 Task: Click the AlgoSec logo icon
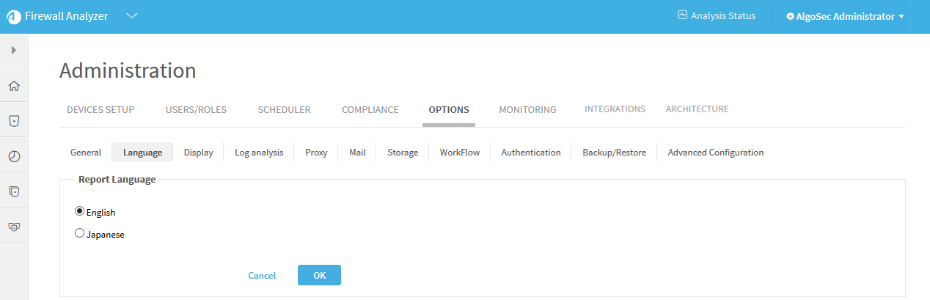pos(14,17)
